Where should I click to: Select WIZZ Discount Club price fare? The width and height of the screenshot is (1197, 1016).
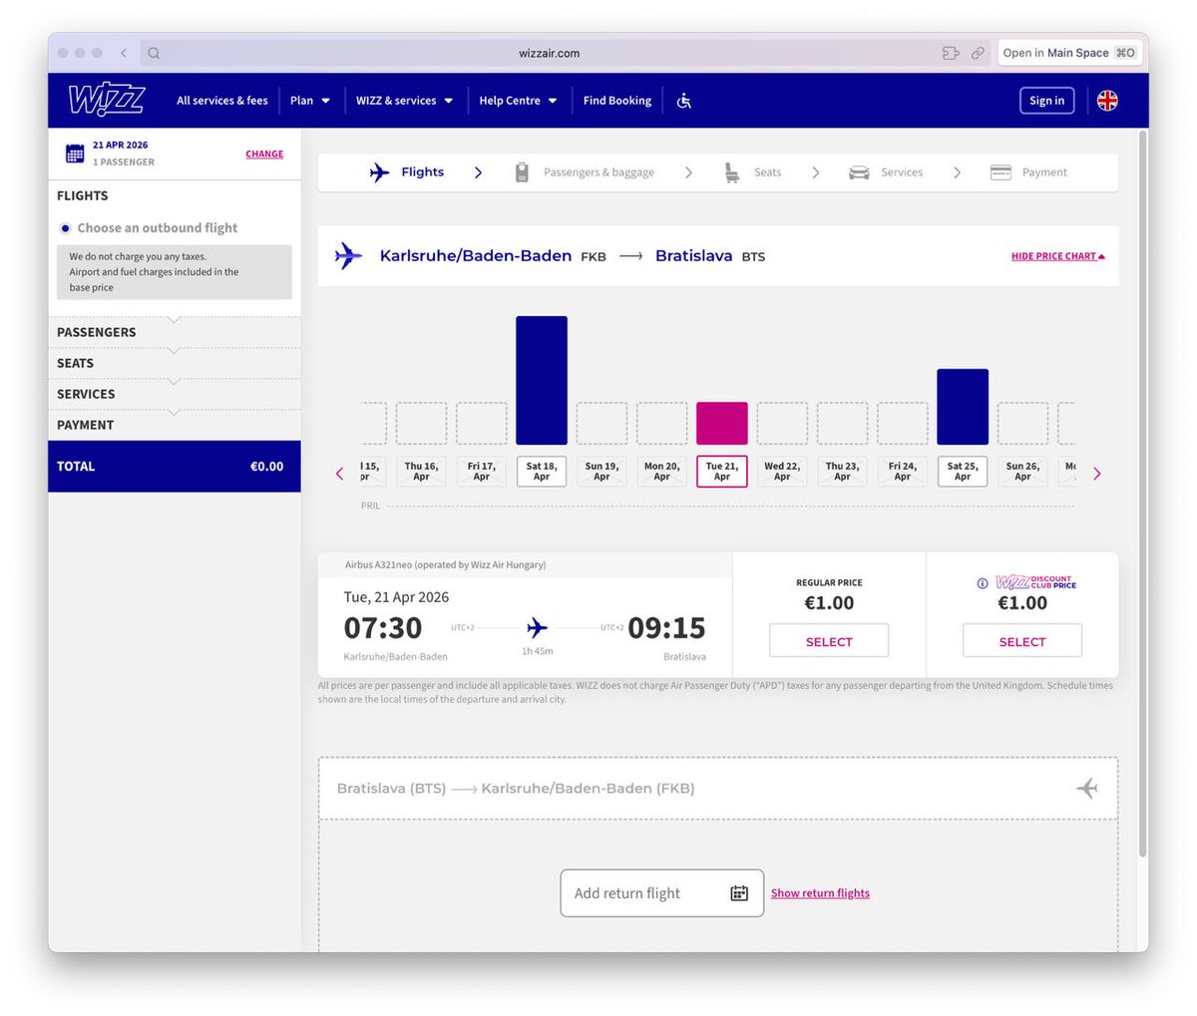(x=1022, y=641)
